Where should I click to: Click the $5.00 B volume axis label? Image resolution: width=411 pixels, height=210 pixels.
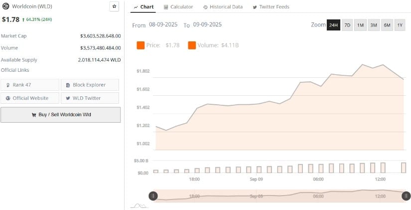[x=142, y=161]
